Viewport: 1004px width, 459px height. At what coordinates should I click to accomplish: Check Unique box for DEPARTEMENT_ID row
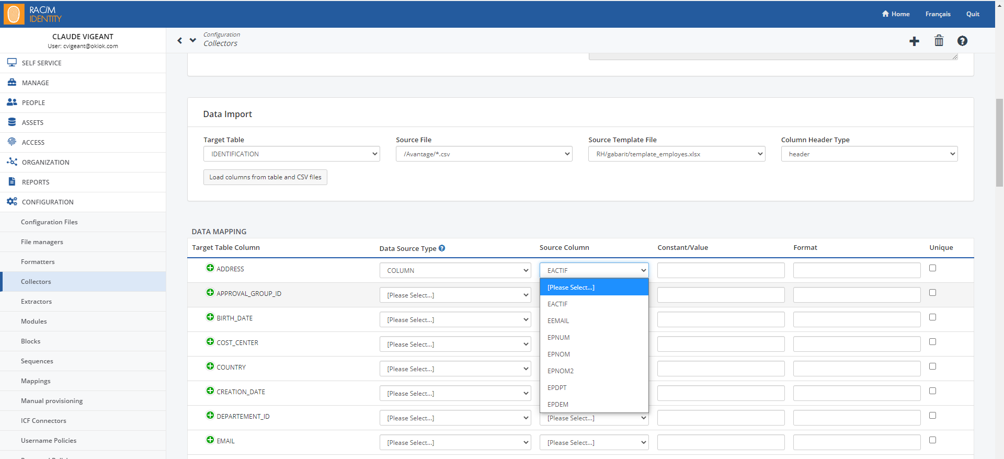pyautogui.click(x=932, y=416)
